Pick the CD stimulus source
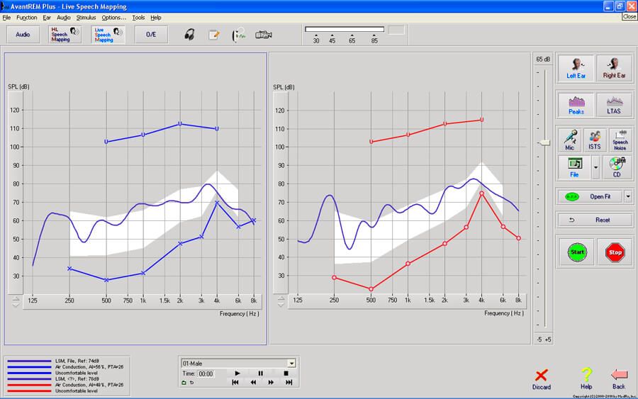638x399 pixels. point(617,167)
